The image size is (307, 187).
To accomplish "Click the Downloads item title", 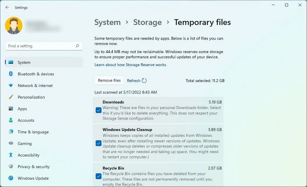I will pos(113,102).
